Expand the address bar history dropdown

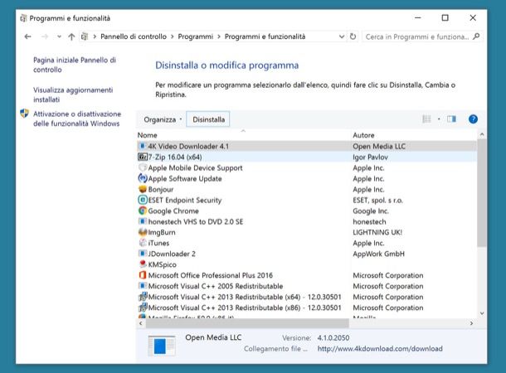pyautogui.click(x=342, y=36)
